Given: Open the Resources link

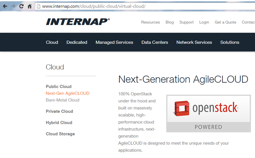Looking at the screenshot, I should click(x=150, y=22).
